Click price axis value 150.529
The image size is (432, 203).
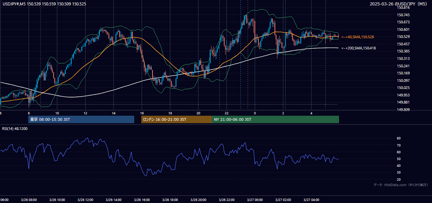[403, 37]
